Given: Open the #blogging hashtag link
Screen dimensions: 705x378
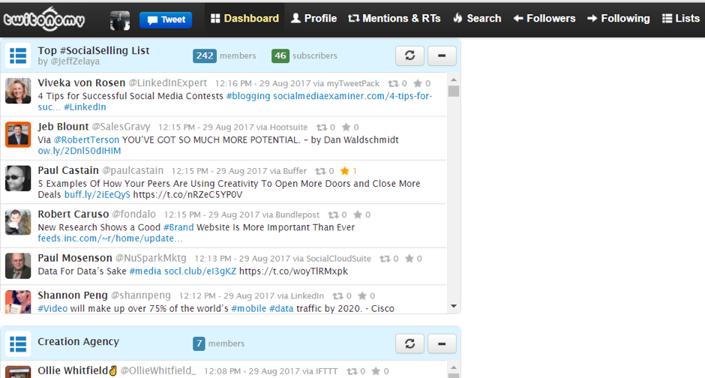Looking at the screenshot, I should pyautogui.click(x=248, y=96).
